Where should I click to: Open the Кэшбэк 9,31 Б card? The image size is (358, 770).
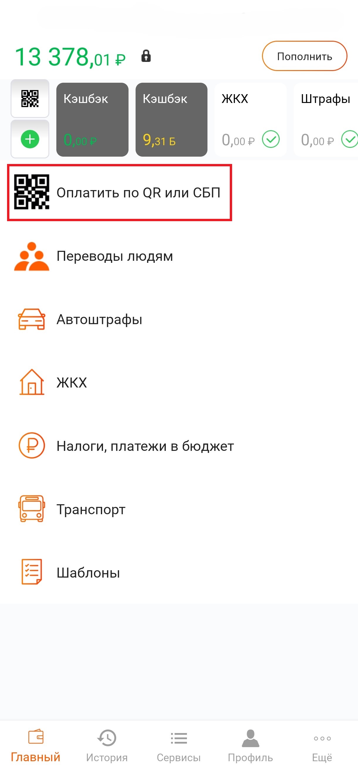click(x=171, y=120)
